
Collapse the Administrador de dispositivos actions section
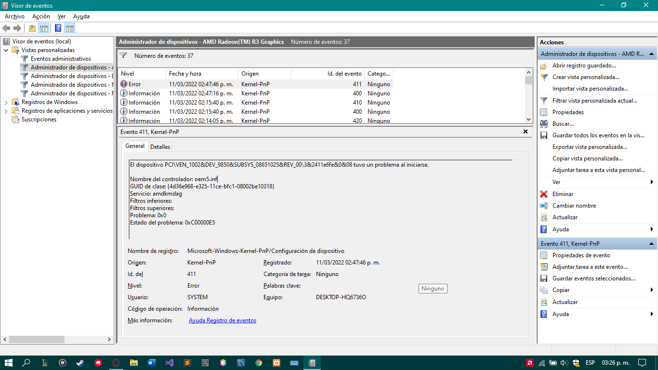tap(651, 54)
